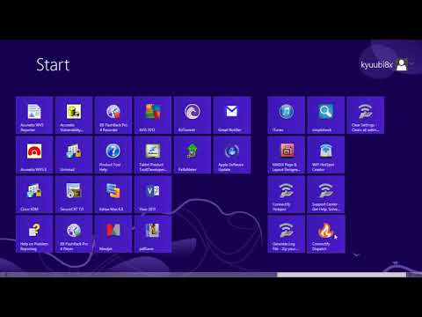Launch the Acunetix Vulnerability tile

74,115
